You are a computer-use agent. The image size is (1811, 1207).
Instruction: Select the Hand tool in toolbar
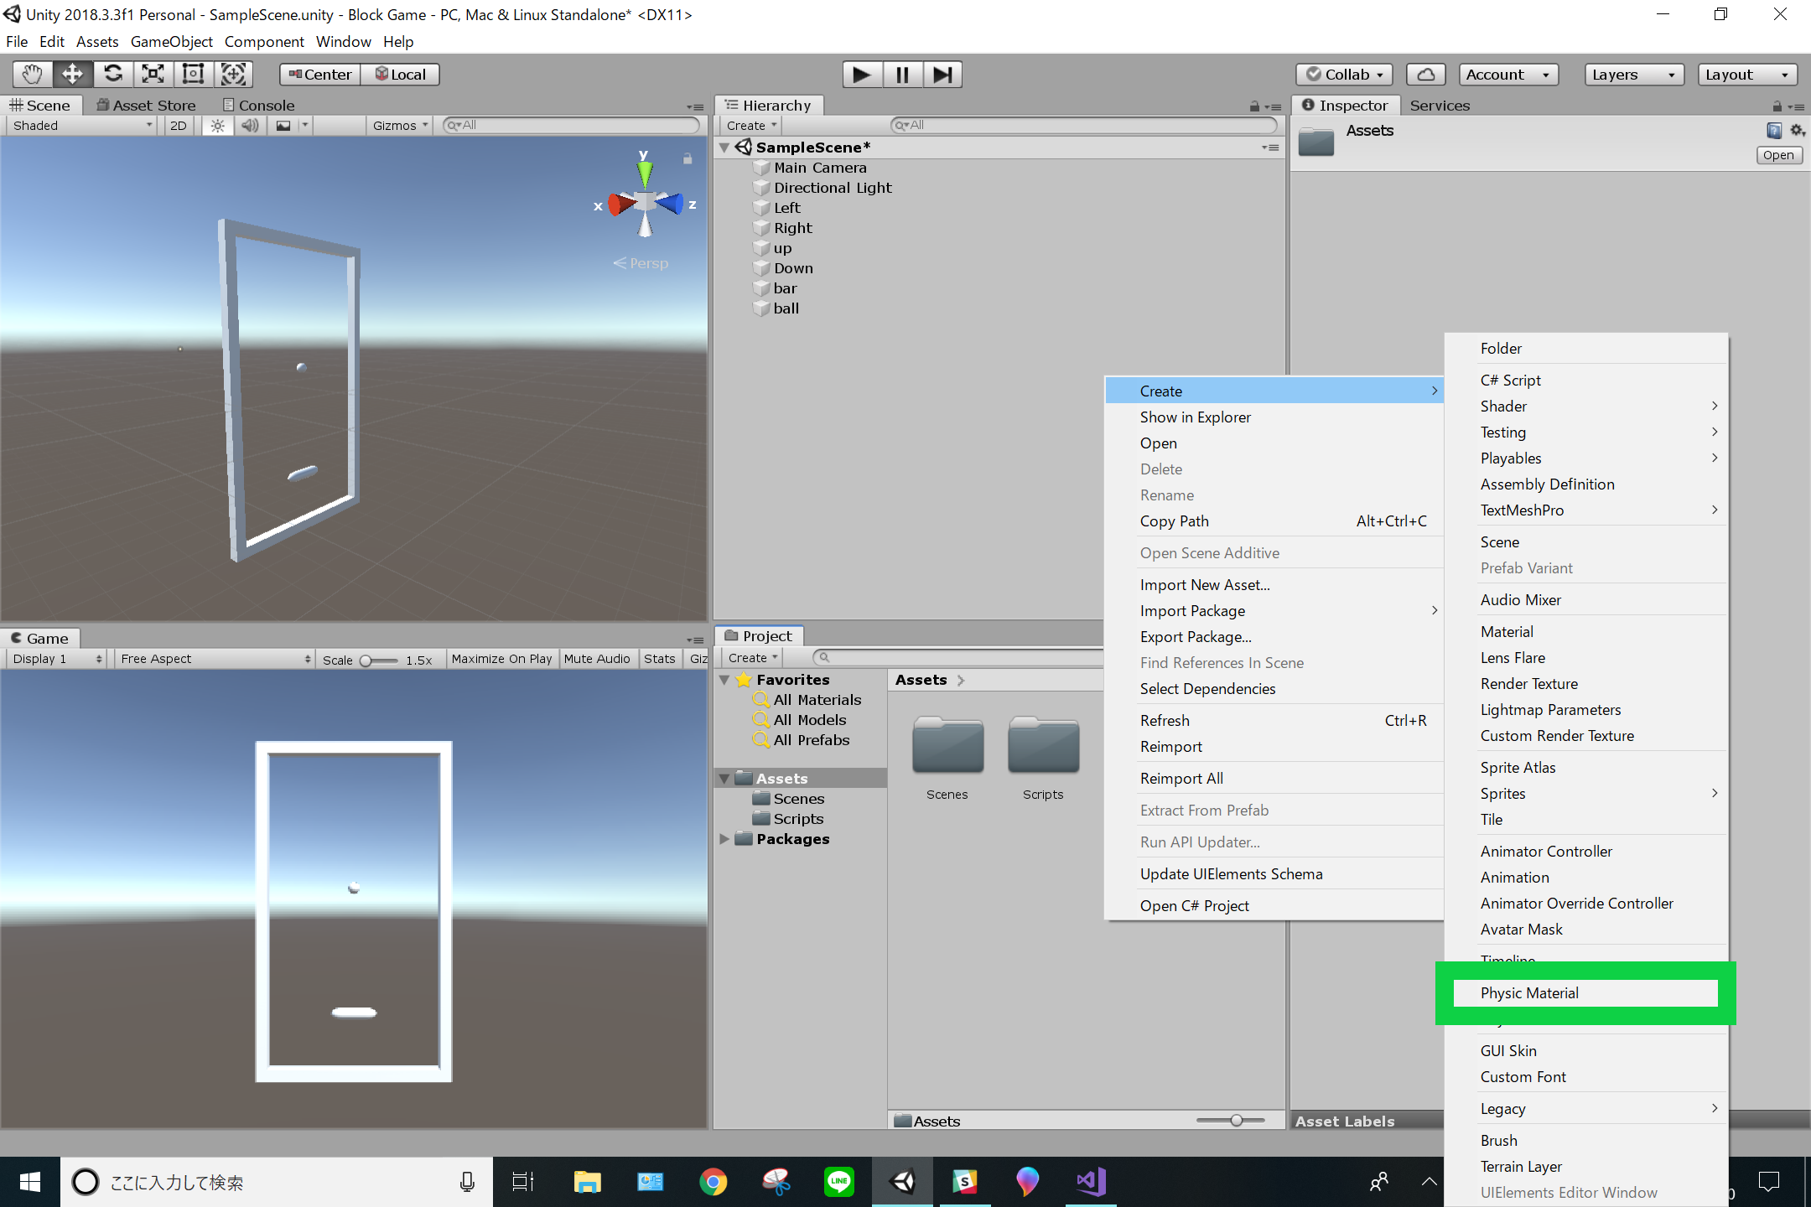coord(32,75)
